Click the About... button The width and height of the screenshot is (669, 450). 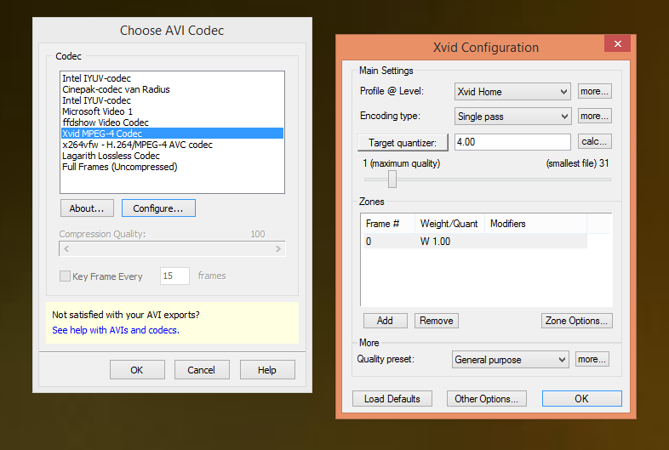click(87, 208)
